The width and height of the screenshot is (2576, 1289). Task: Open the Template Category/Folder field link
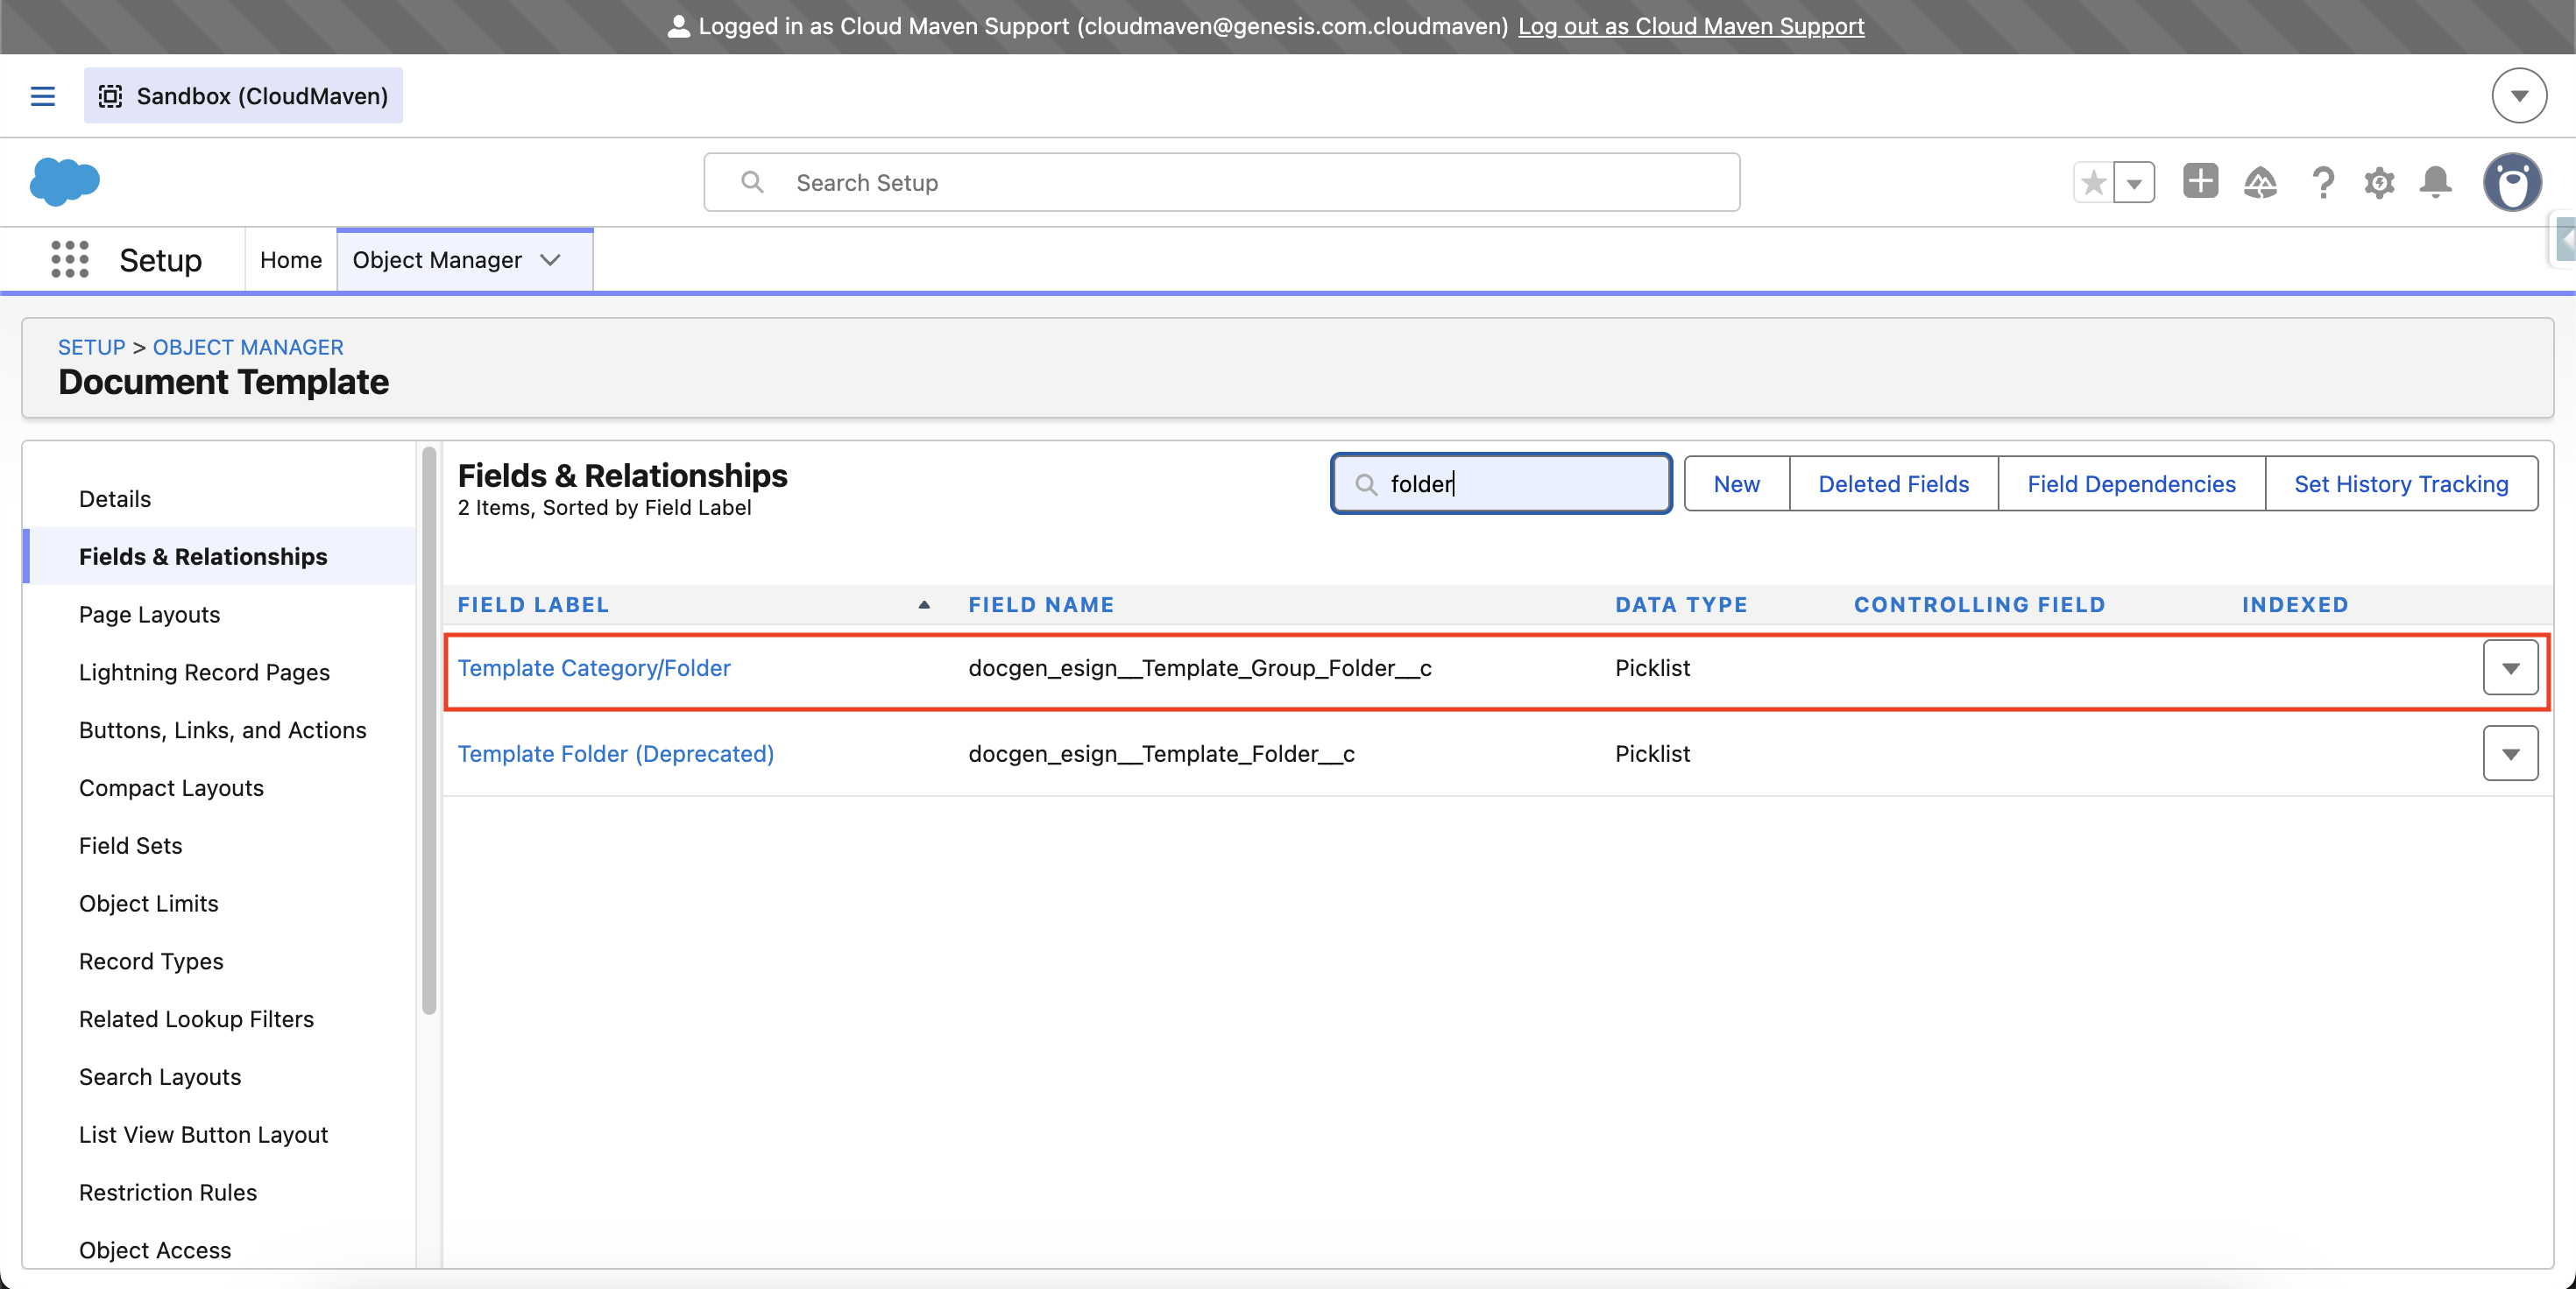[x=594, y=667]
